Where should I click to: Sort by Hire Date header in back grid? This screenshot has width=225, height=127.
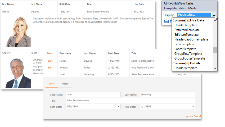tap(139, 4)
